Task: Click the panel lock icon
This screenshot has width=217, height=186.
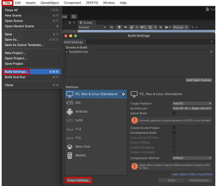Action: [70, 22]
